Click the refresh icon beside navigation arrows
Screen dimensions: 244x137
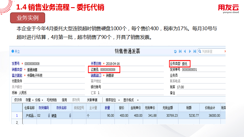(x=175, y=52)
